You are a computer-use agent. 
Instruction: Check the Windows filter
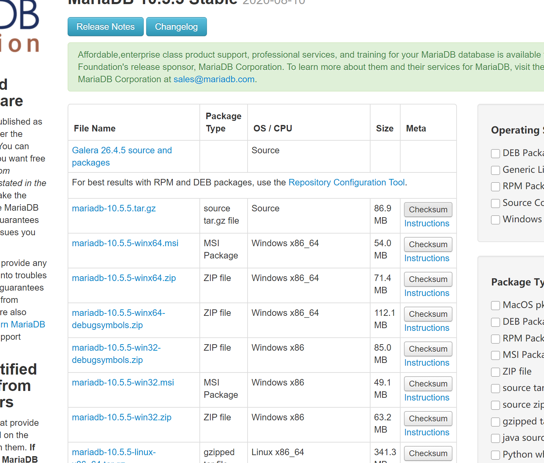[x=496, y=220]
